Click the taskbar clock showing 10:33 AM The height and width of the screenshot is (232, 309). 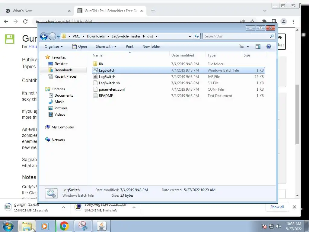[294, 226]
